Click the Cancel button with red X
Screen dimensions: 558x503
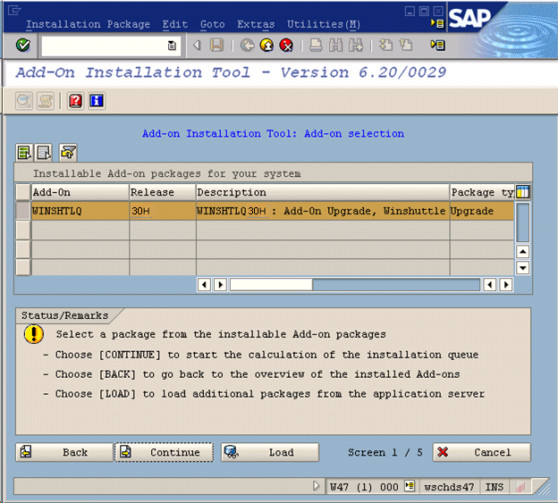point(481,452)
